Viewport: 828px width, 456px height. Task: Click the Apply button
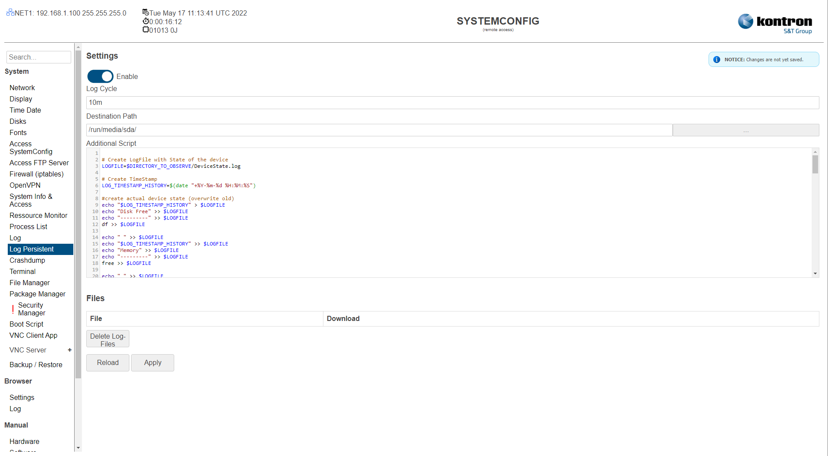pos(152,362)
